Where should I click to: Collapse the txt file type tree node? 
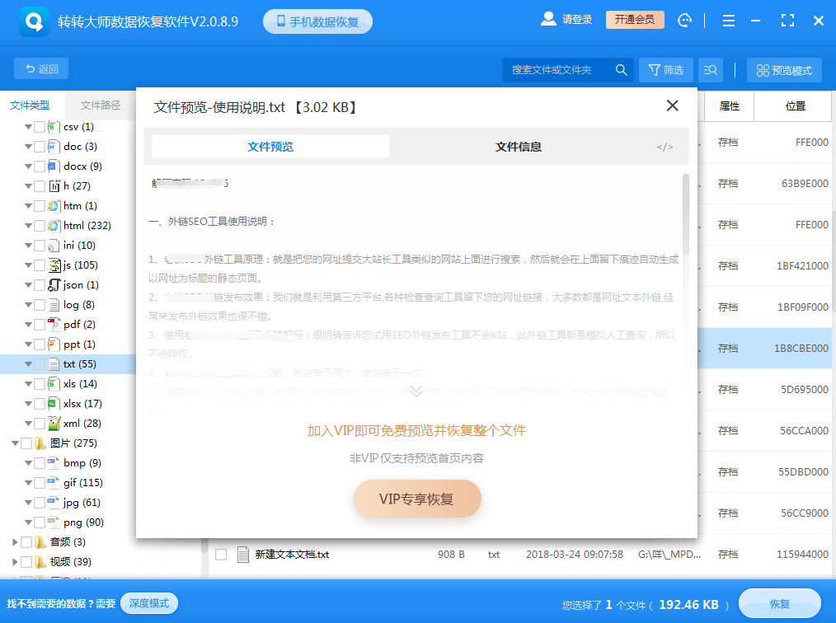pyautogui.click(x=29, y=363)
